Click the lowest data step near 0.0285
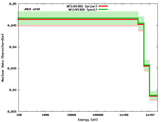This screenshot has height=122, width=163. point(154,96)
